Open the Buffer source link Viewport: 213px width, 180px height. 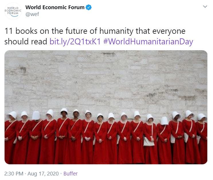(x=71, y=174)
